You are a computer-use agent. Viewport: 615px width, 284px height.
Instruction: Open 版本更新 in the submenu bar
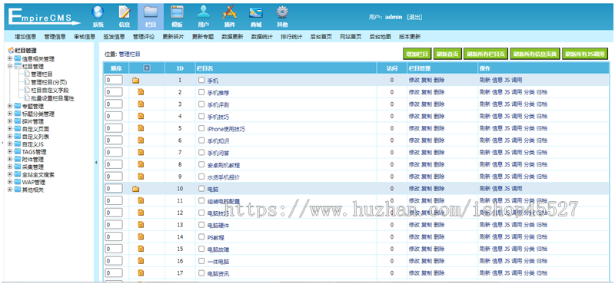pos(410,37)
